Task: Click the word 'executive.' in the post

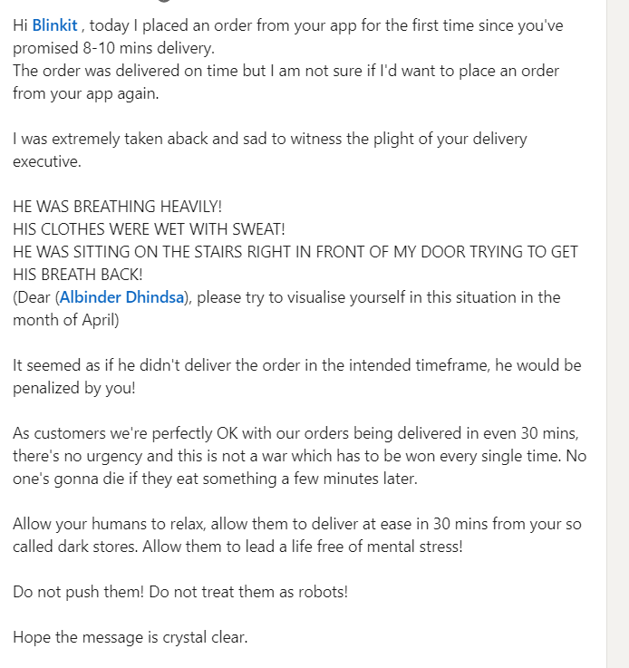Action: tap(47, 161)
